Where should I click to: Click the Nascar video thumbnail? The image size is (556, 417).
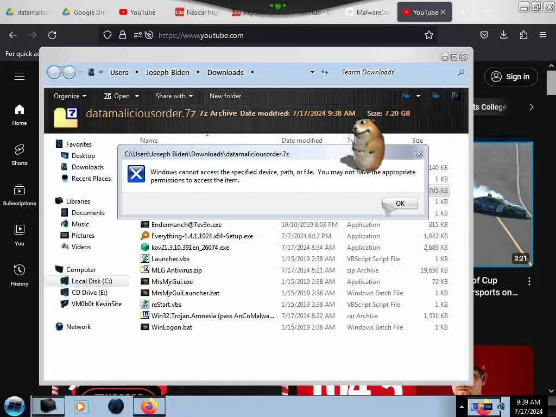click(503, 204)
